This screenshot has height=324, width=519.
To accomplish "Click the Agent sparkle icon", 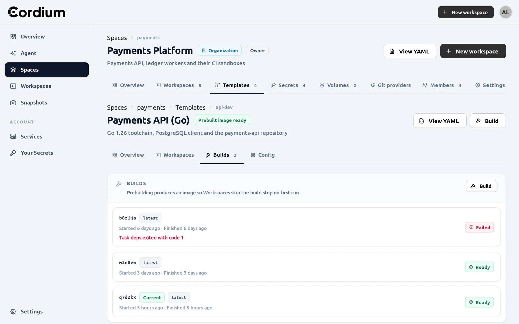I will click(13, 53).
